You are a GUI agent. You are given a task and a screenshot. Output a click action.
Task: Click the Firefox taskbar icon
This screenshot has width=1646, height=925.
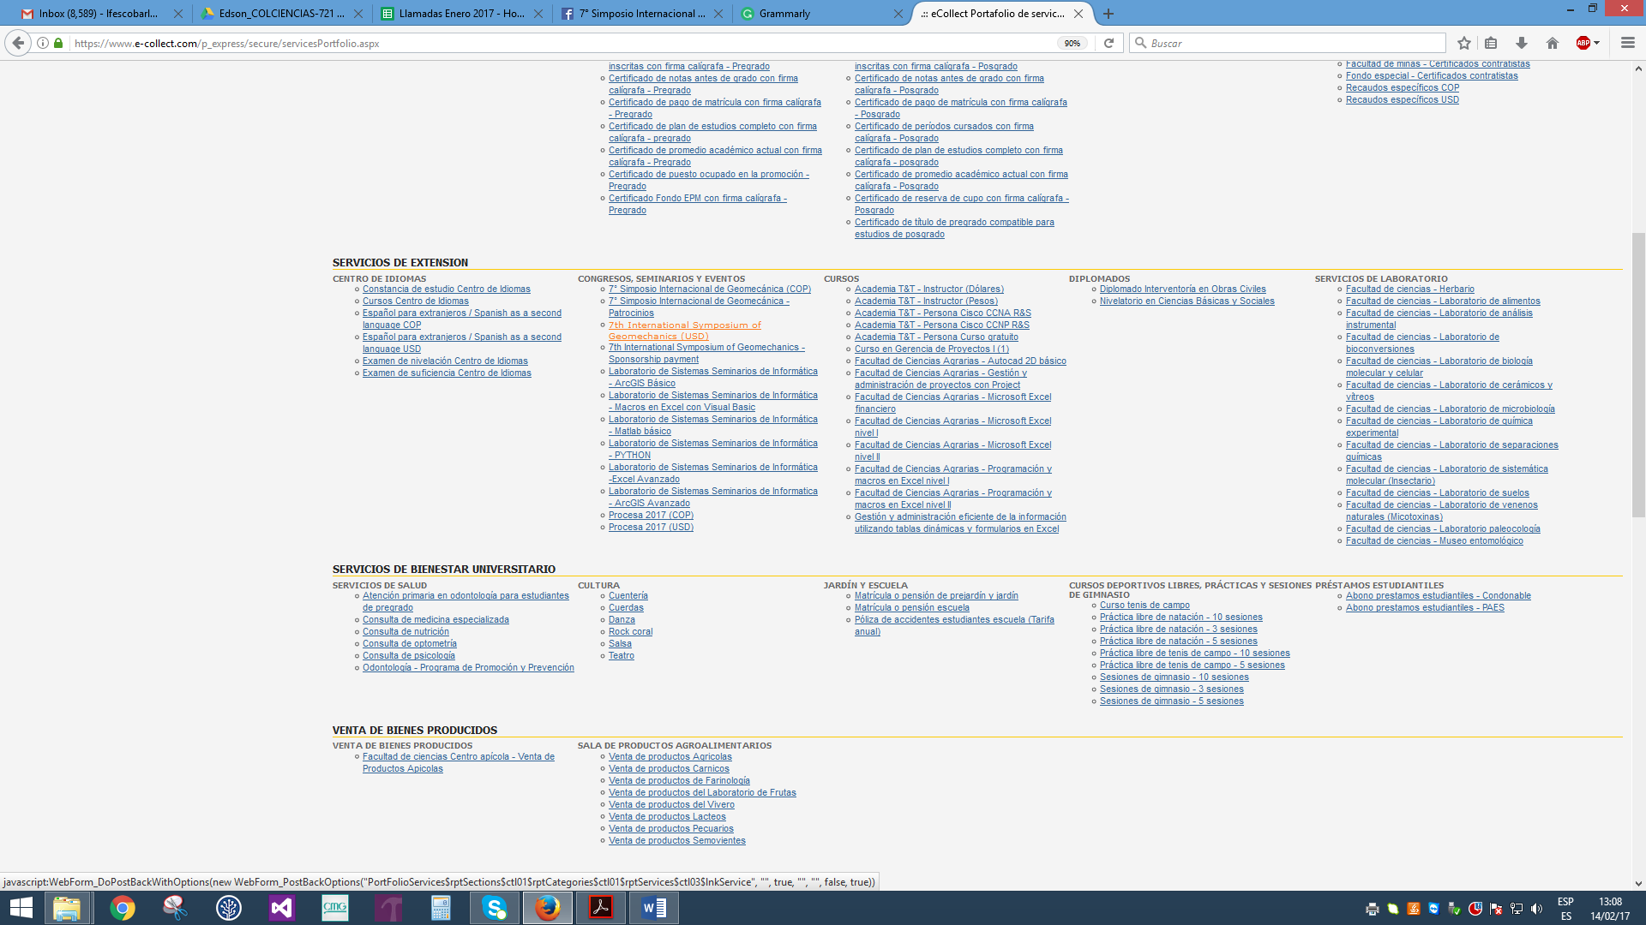(548, 908)
